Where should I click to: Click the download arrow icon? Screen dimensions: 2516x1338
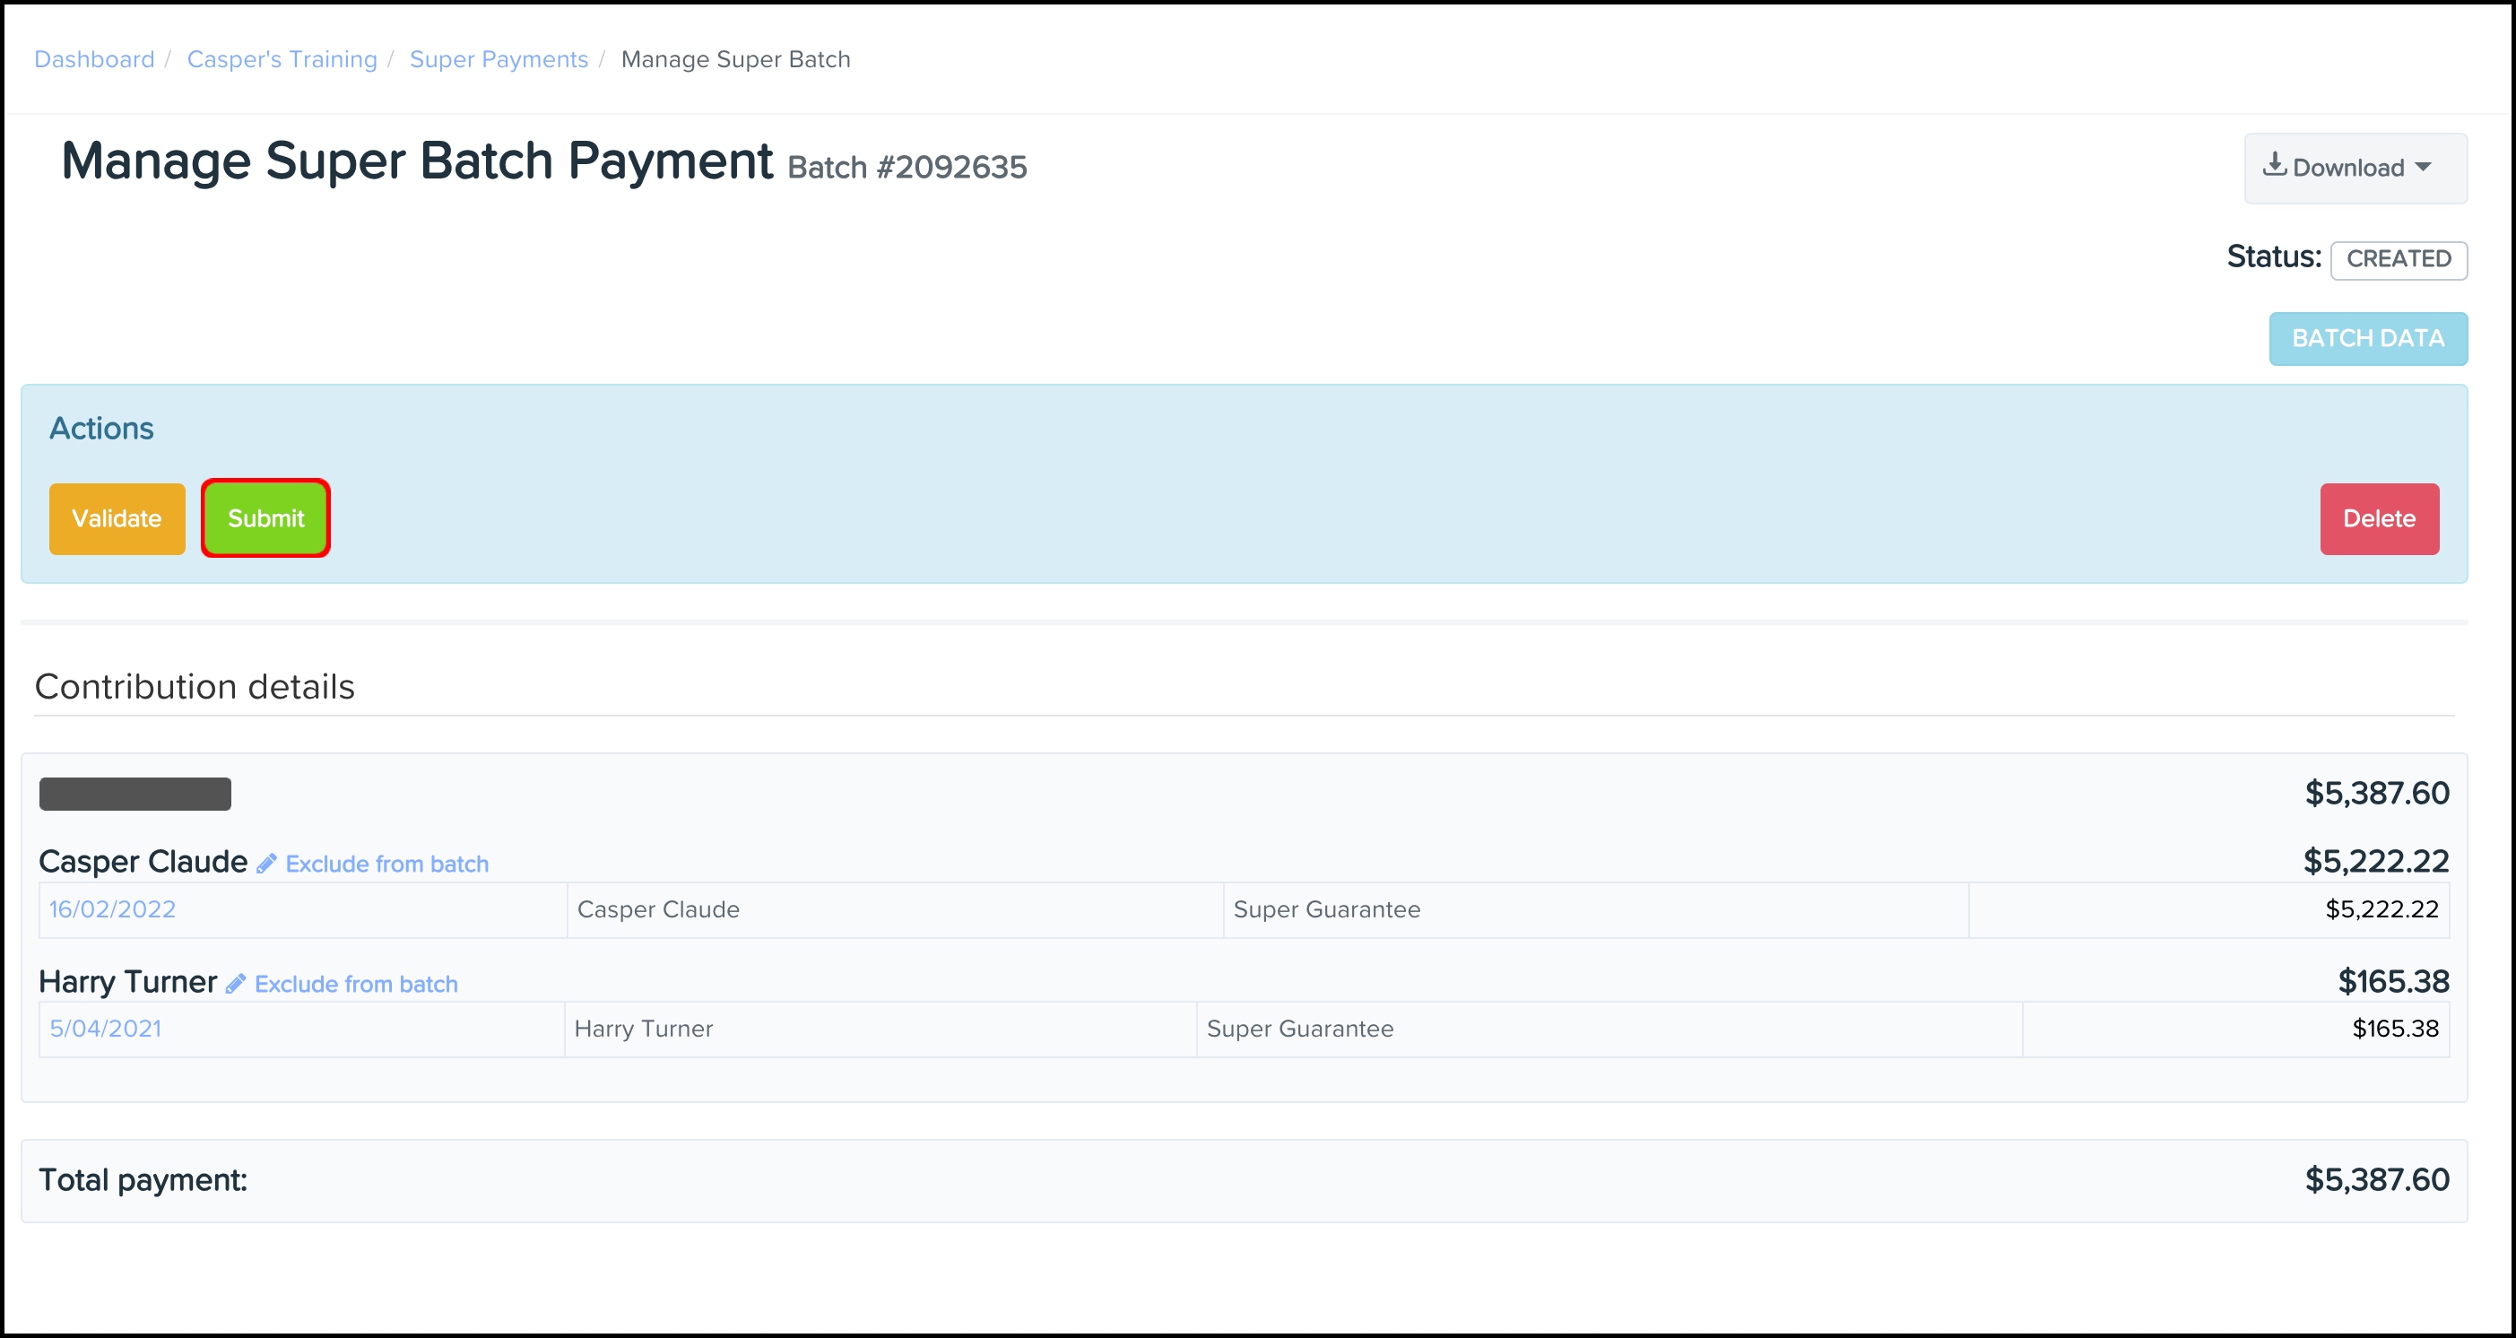pyautogui.click(x=2274, y=165)
